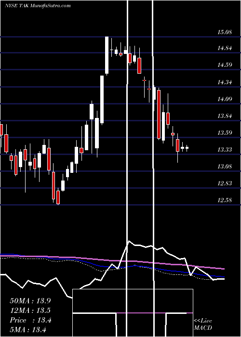Click the <<Live MACD label

click(203, 324)
